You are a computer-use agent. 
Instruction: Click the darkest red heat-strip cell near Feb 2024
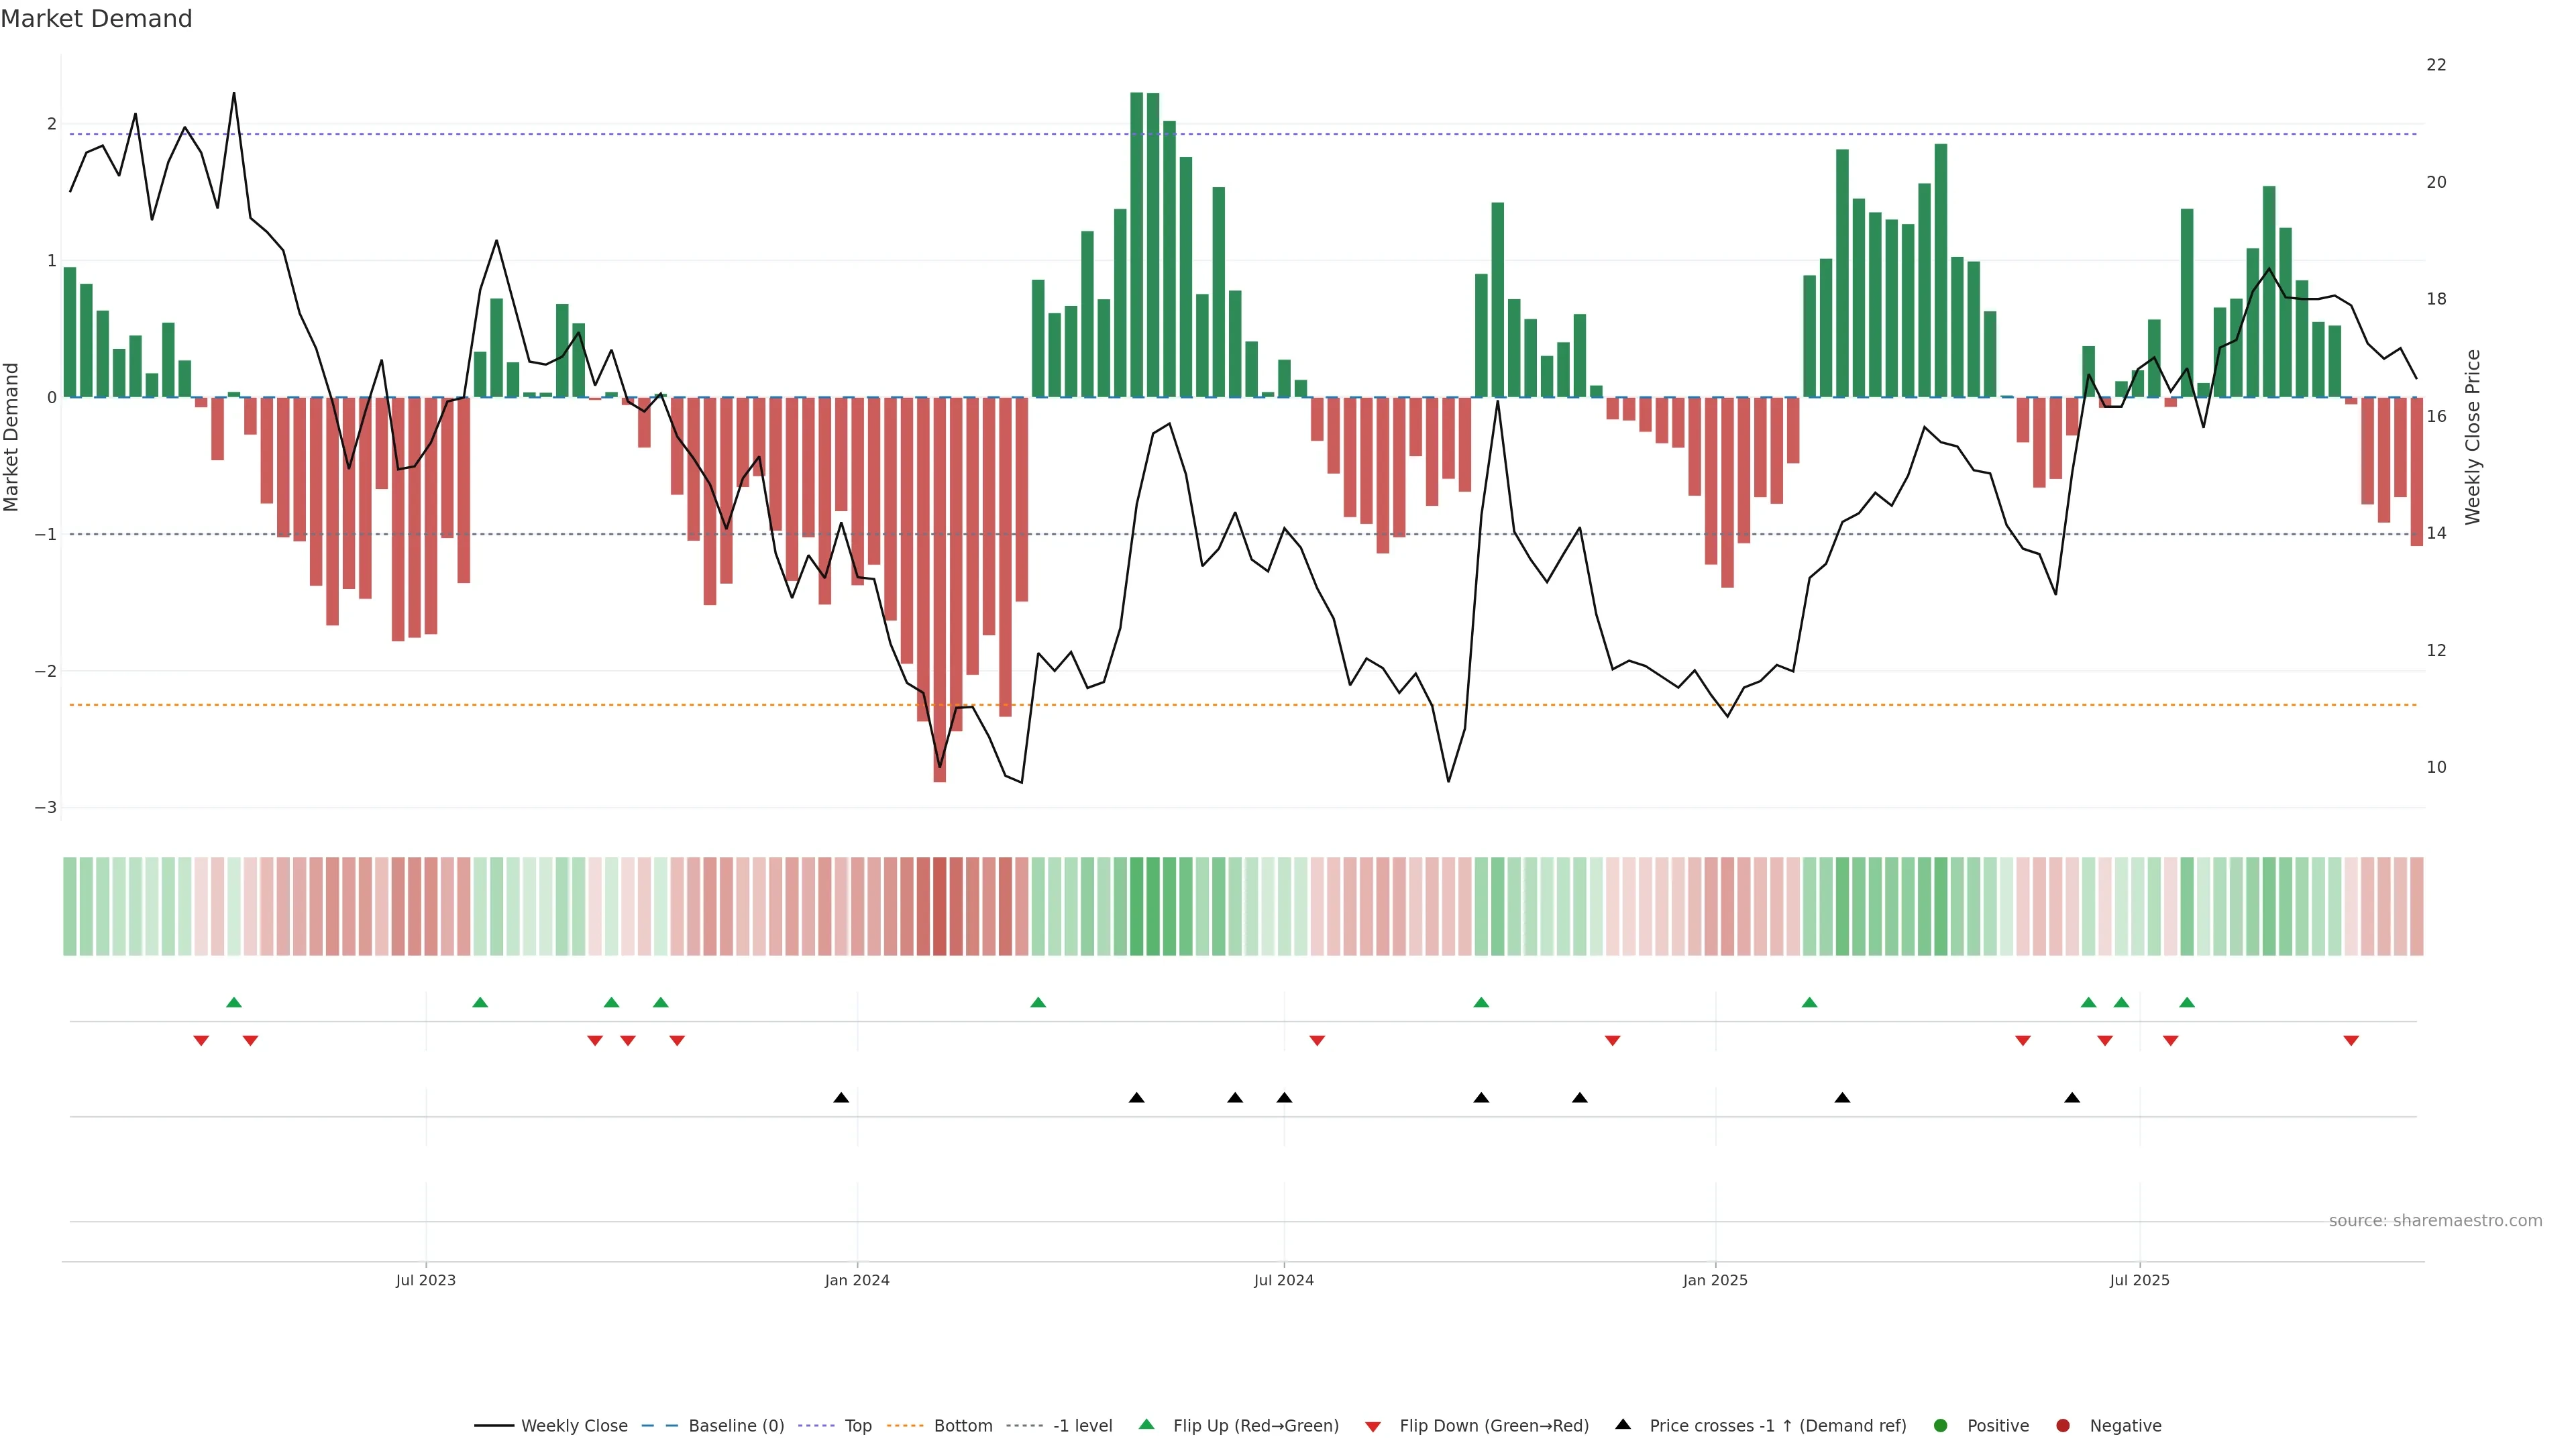940,906
